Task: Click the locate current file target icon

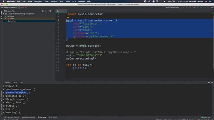Action: click(42, 11)
